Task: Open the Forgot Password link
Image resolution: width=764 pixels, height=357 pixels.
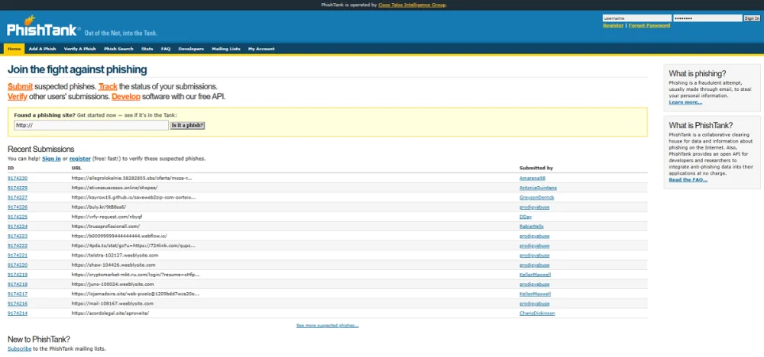Action: tap(649, 25)
